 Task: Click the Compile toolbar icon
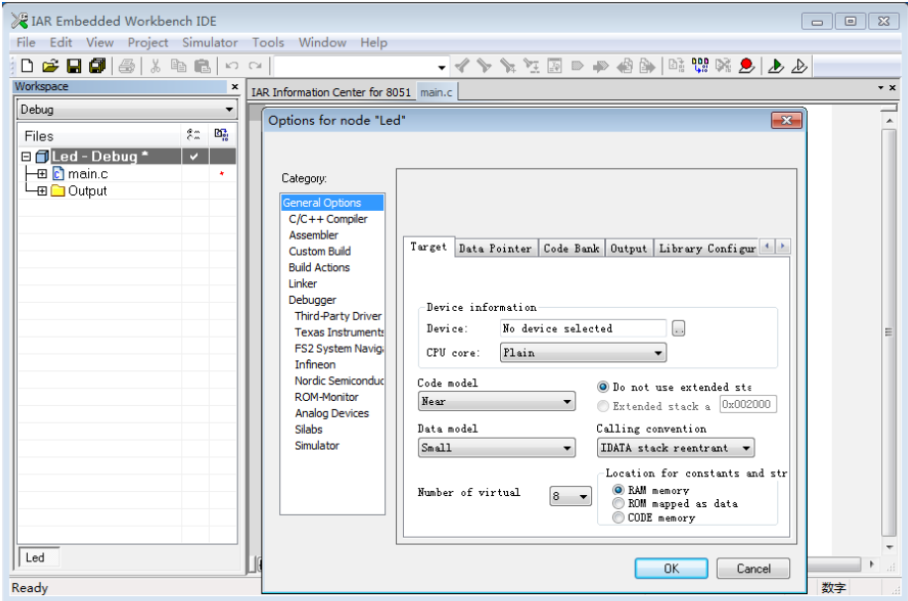pyautogui.click(x=675, y=65)
